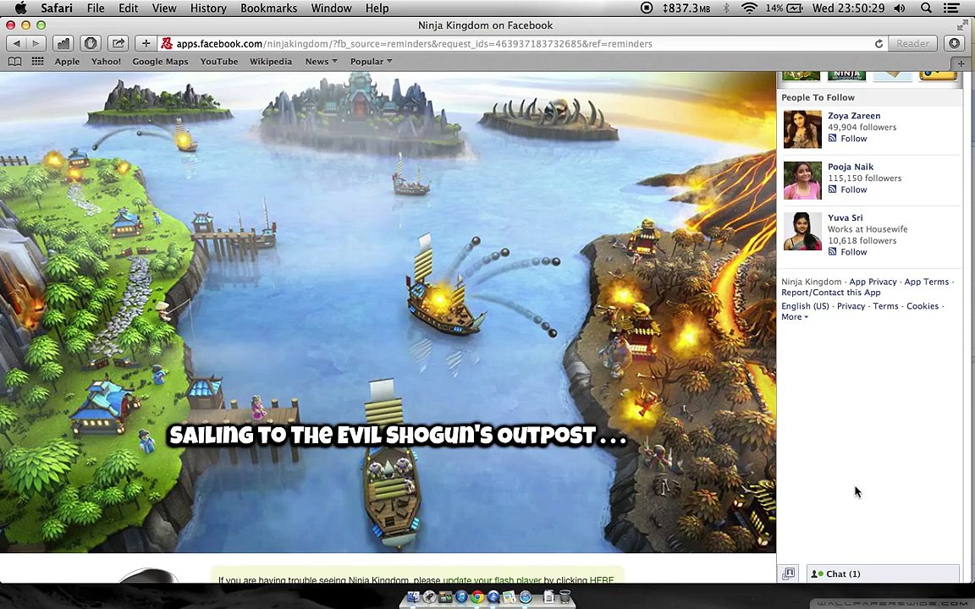Open the Chat (1) bar

coord(883,573)
